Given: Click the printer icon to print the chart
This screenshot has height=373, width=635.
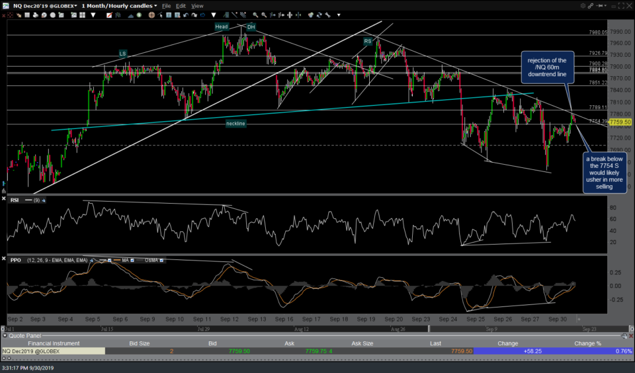Looking at the screenshot, I should (36, 15).
